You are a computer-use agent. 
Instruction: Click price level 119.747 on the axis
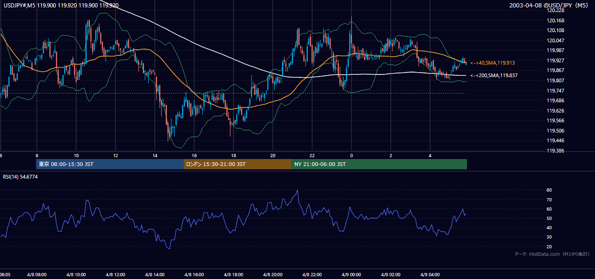pos(556,91)
